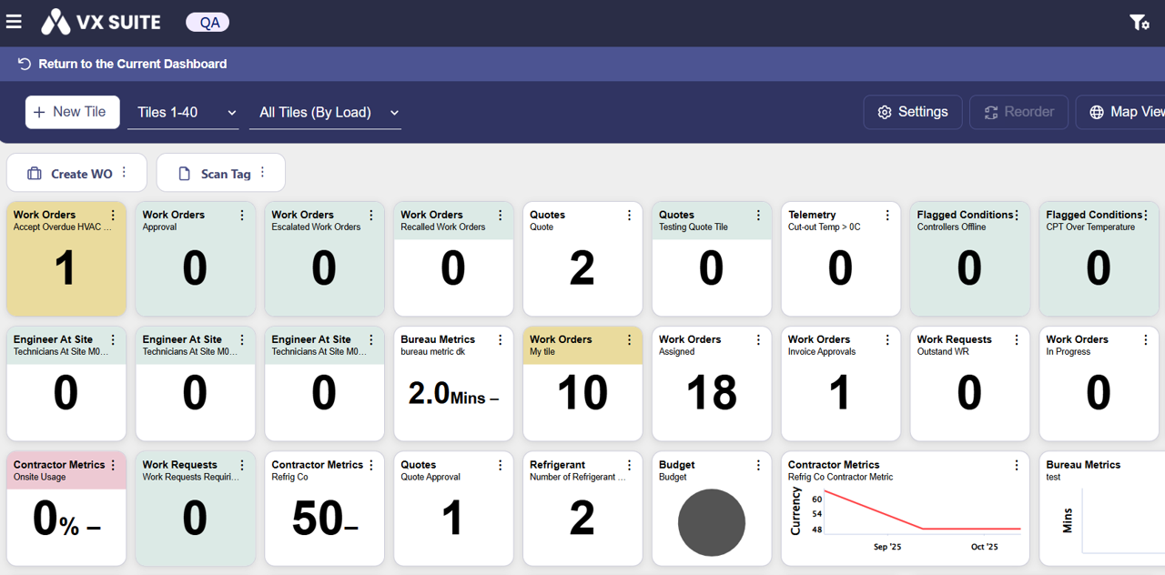Open the hamburger navigation menu
The image size is (1165, 575).
tap(14, 22)
